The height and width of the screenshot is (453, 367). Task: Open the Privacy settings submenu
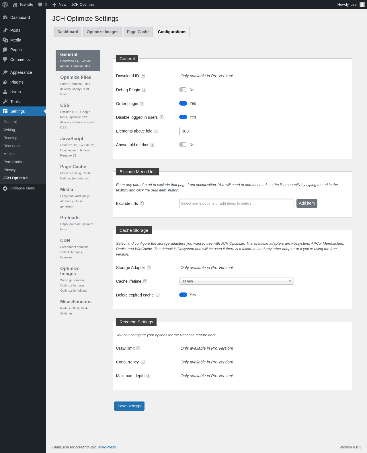(x=9, y=170)
